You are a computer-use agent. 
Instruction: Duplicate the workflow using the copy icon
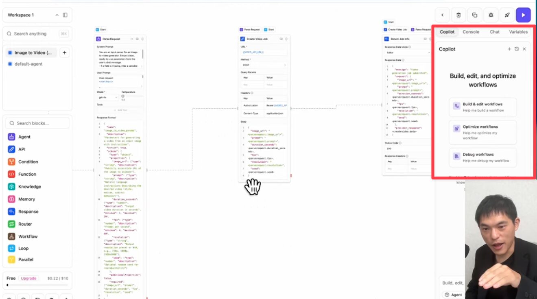pos(475,15)
